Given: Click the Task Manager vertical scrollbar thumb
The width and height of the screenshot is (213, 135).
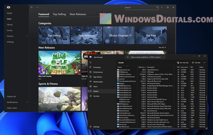Looking at the screenshot, I should 207,98.
